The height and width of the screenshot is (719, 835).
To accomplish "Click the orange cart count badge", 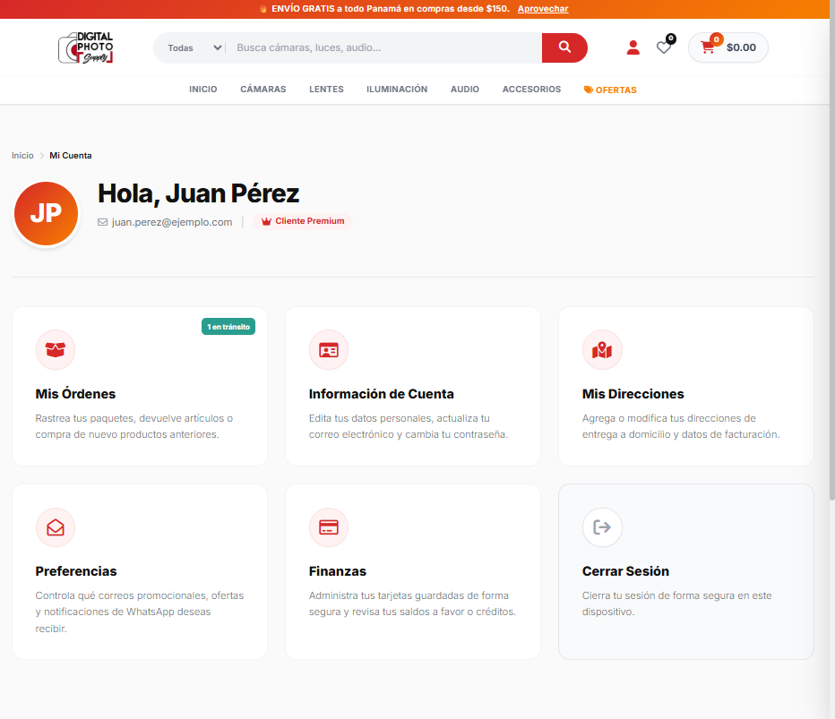I will coord(716,39).
